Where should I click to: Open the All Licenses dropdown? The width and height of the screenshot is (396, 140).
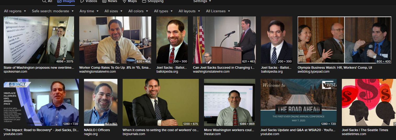tap(218, 11)
